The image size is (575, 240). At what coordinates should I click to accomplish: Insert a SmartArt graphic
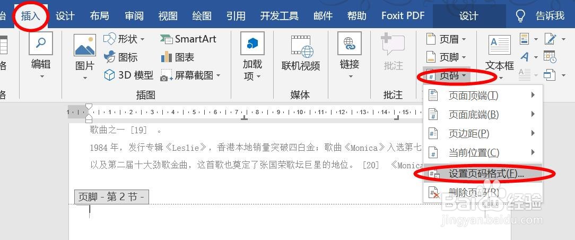point(188,39)
